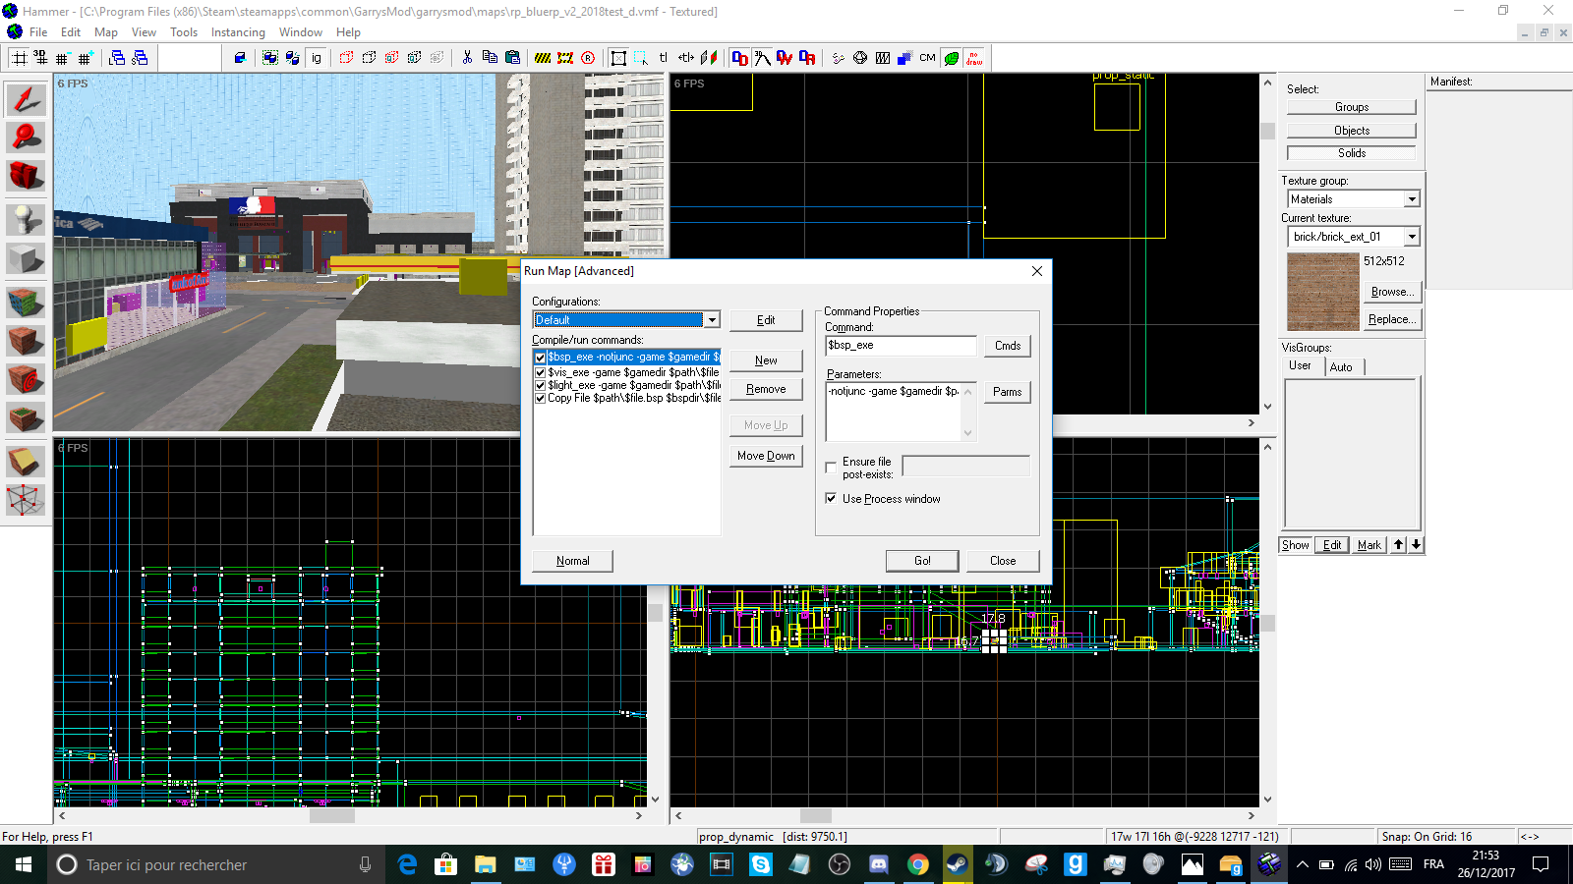Toggle the $vis_exe command checkbox
1573x884 pixels.
pos(540,372)
